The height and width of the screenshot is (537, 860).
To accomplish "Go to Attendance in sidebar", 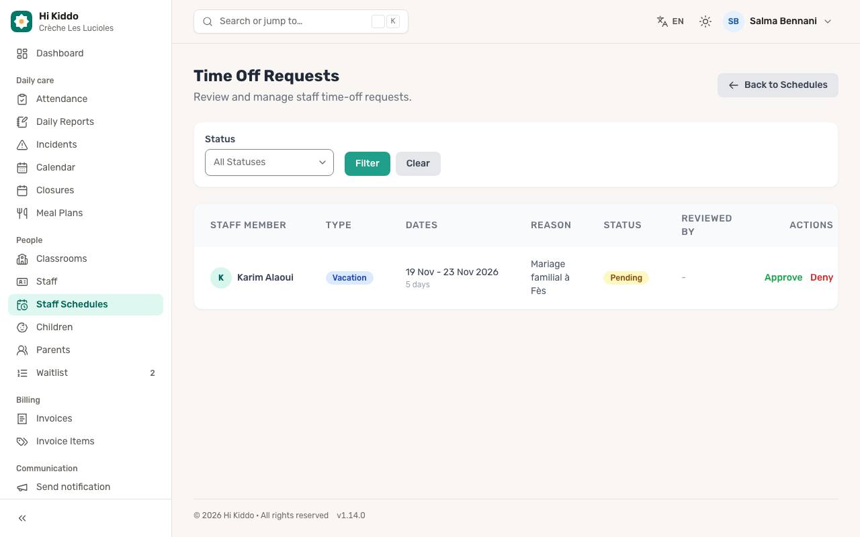I will click(x=85, y=99).
